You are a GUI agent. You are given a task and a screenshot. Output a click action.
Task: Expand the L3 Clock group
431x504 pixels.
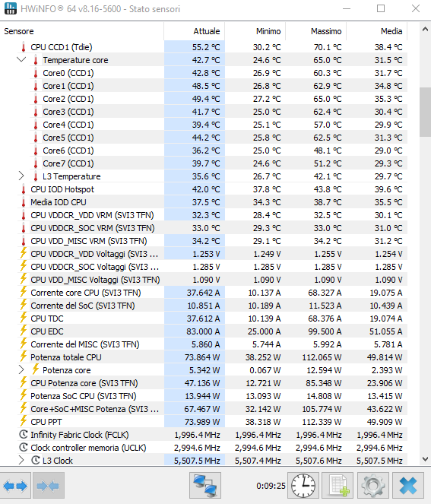(x=21, y=460)
